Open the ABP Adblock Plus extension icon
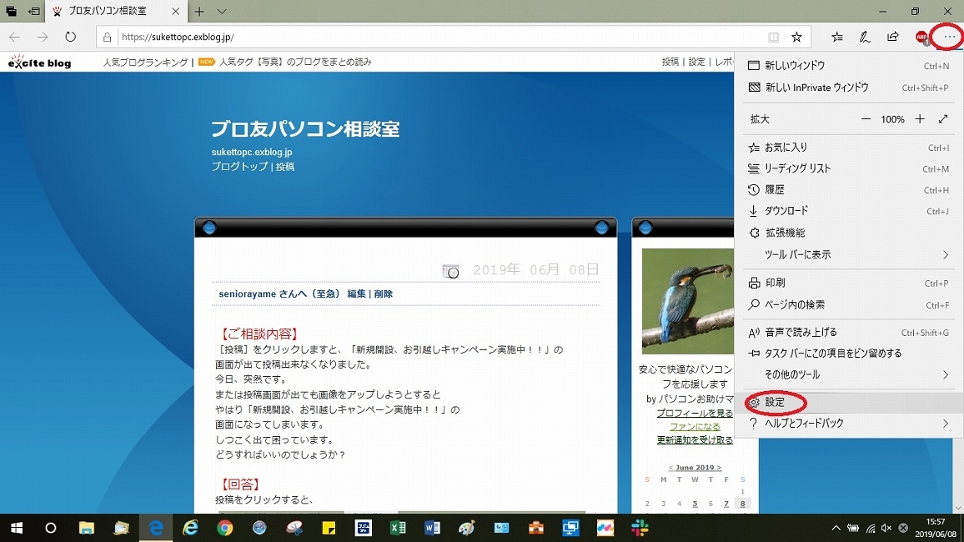 921,38
